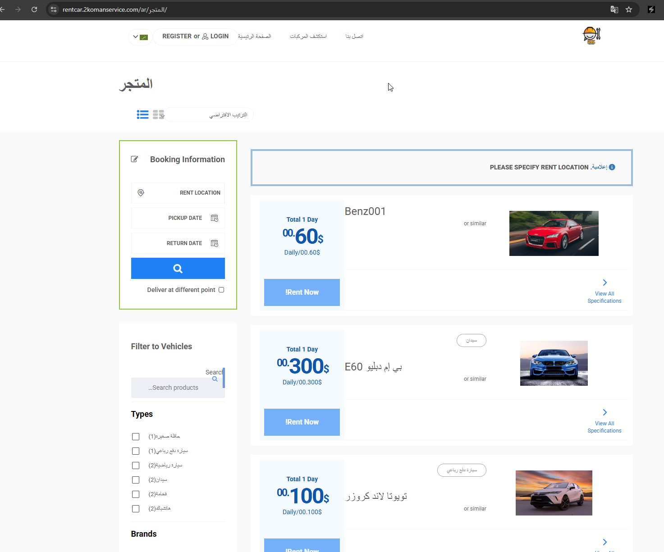Bookmark this page with the star icon

[629, 9]
